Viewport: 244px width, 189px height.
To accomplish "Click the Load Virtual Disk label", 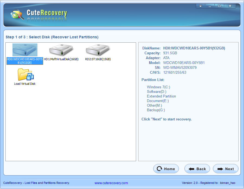I will 25,84.
